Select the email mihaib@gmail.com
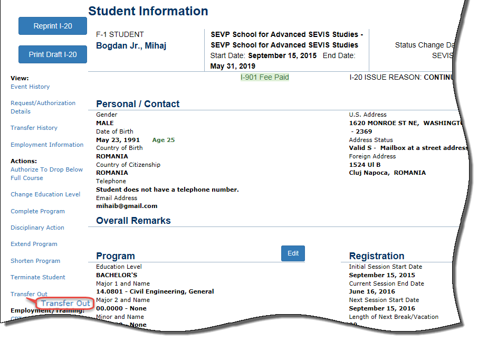 [x=127, y=206]
